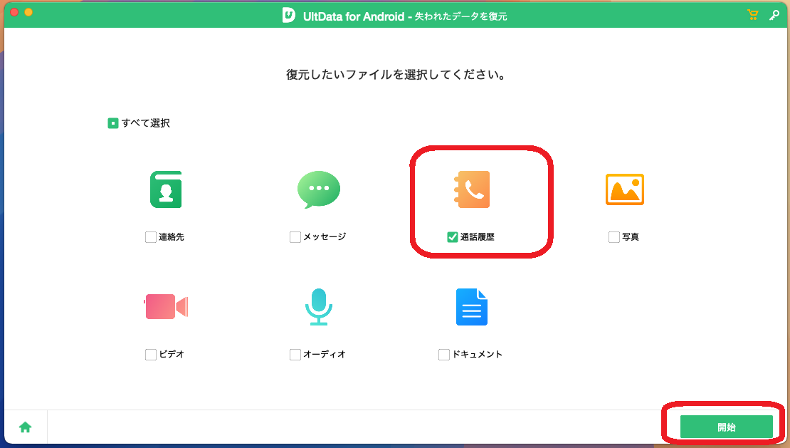Click the 連絡先 label text

172,237
